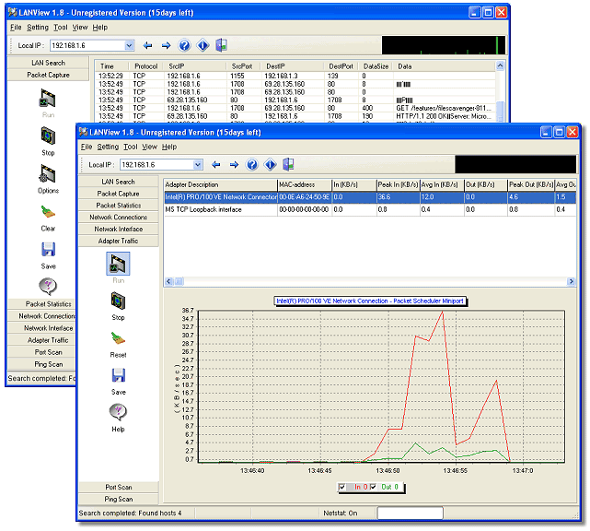
Task: Toggle the Out checkbox below the graph
Action: point(373,487)
